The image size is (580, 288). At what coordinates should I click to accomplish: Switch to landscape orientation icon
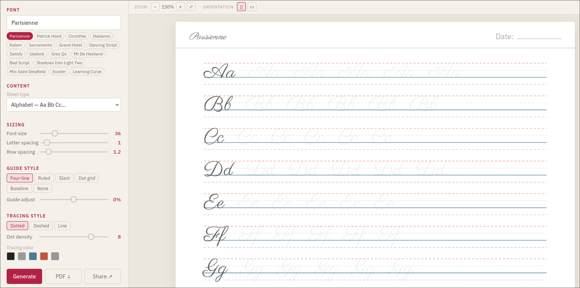(252, 7)
